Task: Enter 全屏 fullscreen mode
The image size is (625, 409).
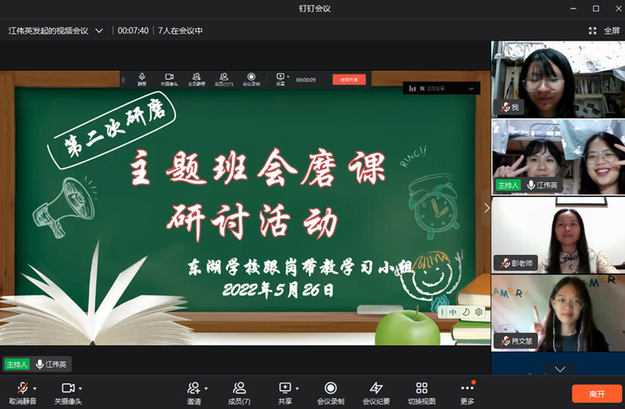Action: click(605, 30)
